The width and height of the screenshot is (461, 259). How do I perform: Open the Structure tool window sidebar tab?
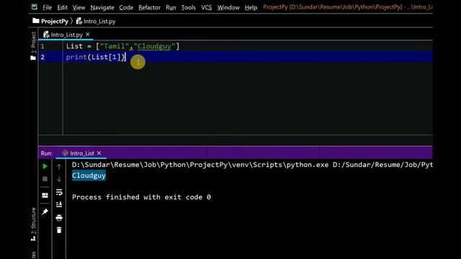34,221
